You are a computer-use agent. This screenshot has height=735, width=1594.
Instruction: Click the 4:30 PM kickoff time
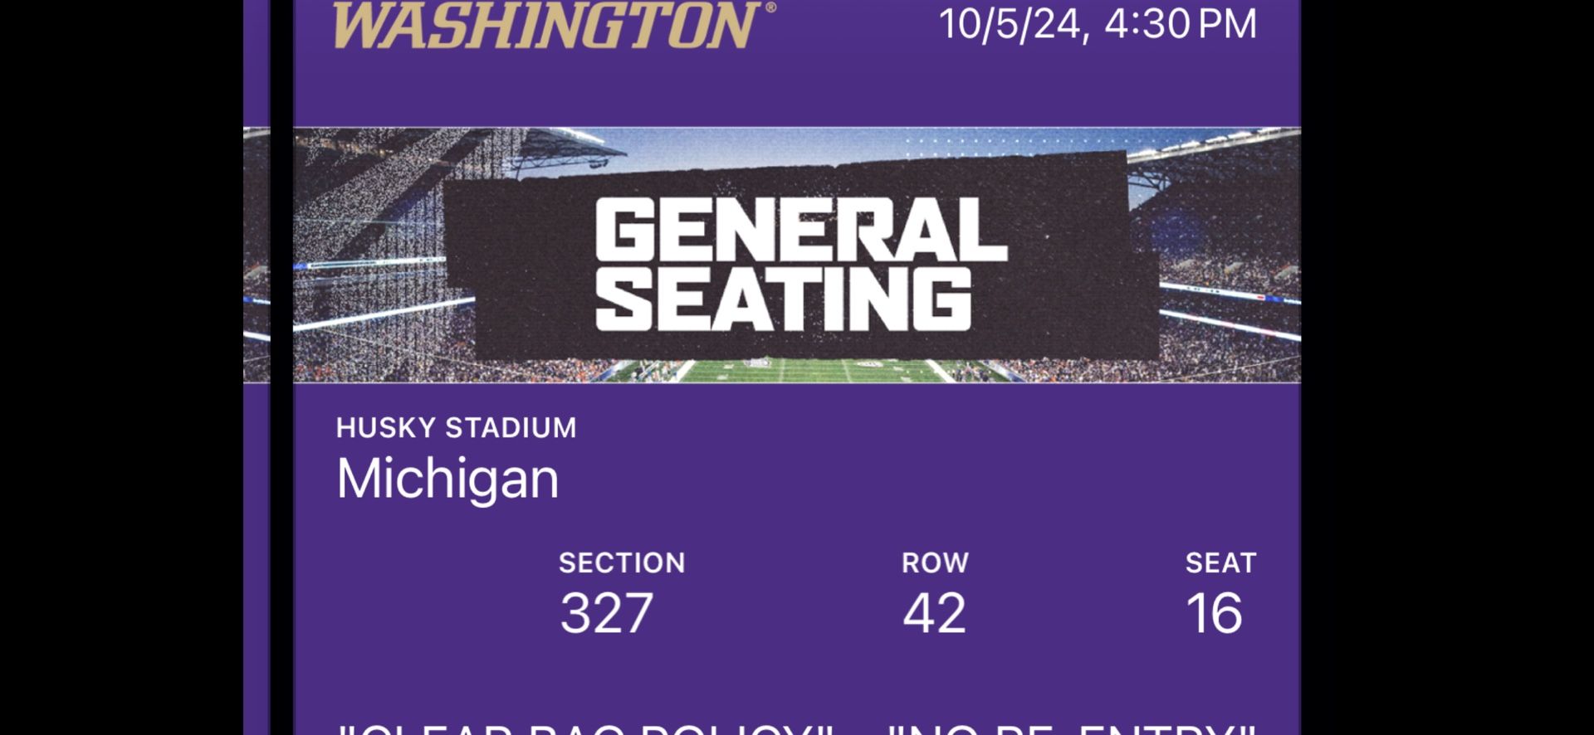1180,24
